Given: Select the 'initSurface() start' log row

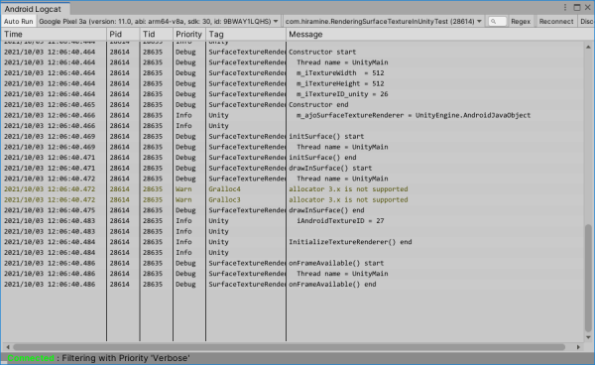Looking at the screenshot, I should (x=293, y=136).
